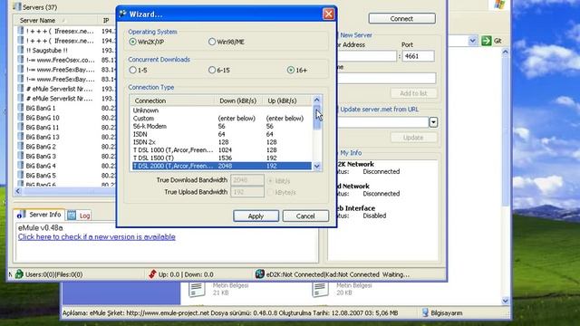Select the !! Saugstube !! server
The height and width of the screenshot is (326, 580).
point(65,51)
